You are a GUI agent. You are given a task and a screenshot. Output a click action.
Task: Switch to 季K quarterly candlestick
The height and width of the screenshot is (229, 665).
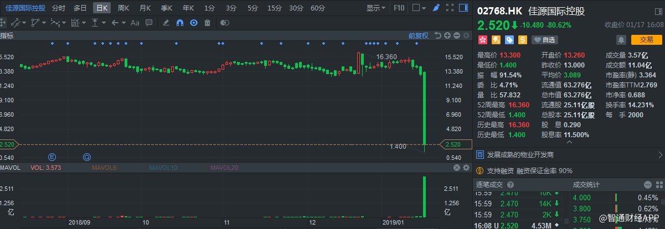pos(167,8)
